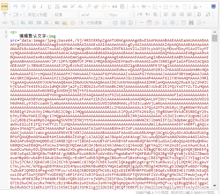
Task: Click the justify alignment icon
Action: 189,15
